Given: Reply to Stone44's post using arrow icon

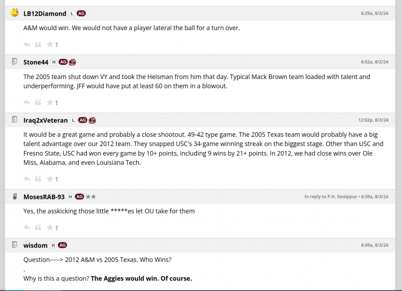Looking at the screenshot, I should pos(27,102).
